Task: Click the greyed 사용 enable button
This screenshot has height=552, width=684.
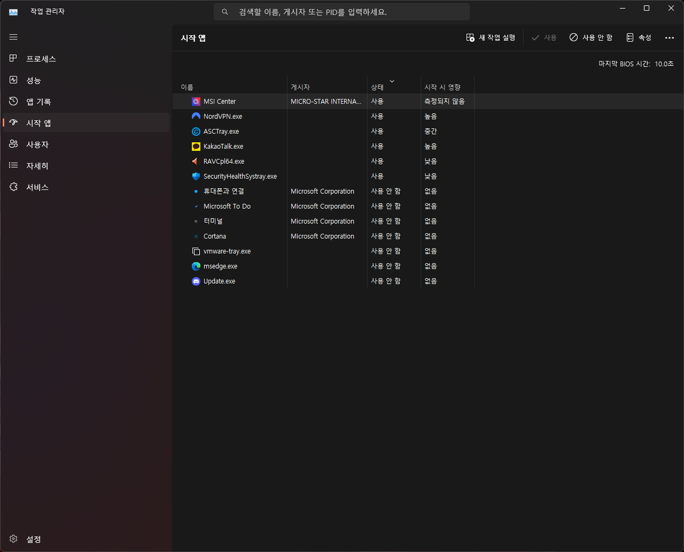Action: 544,37
